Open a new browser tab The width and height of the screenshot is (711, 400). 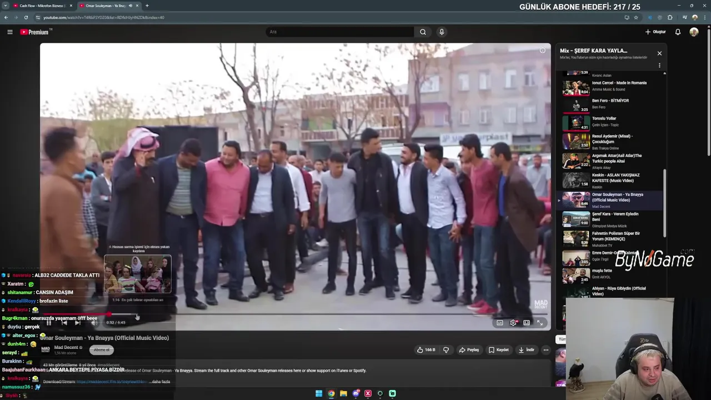click(147, 6)
